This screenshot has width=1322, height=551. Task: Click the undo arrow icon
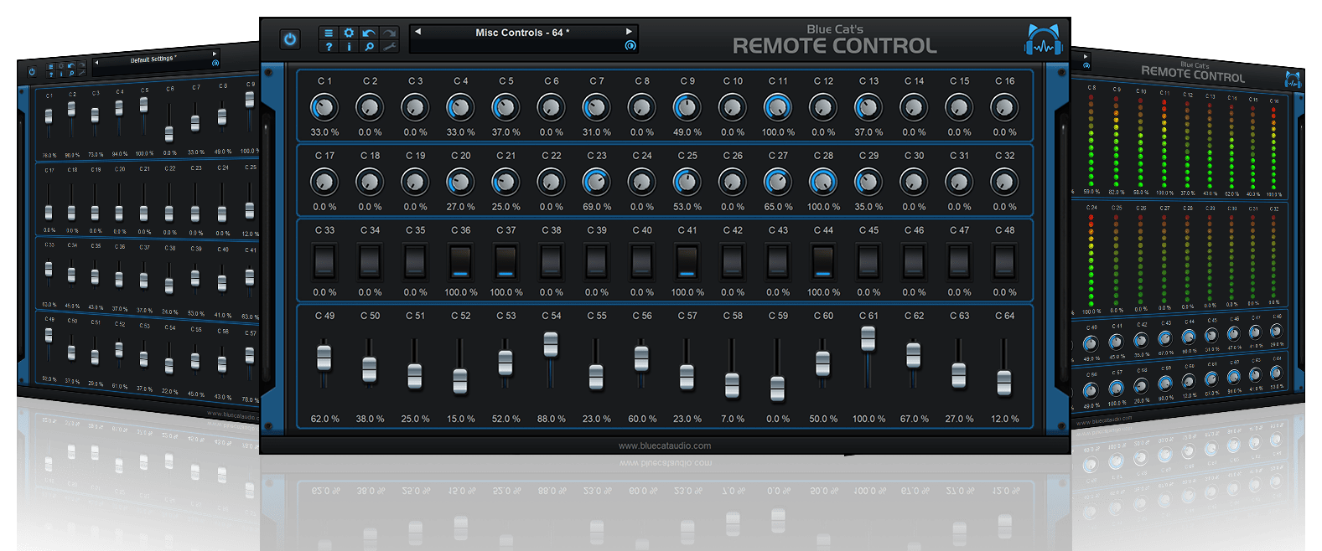point(369,33)
